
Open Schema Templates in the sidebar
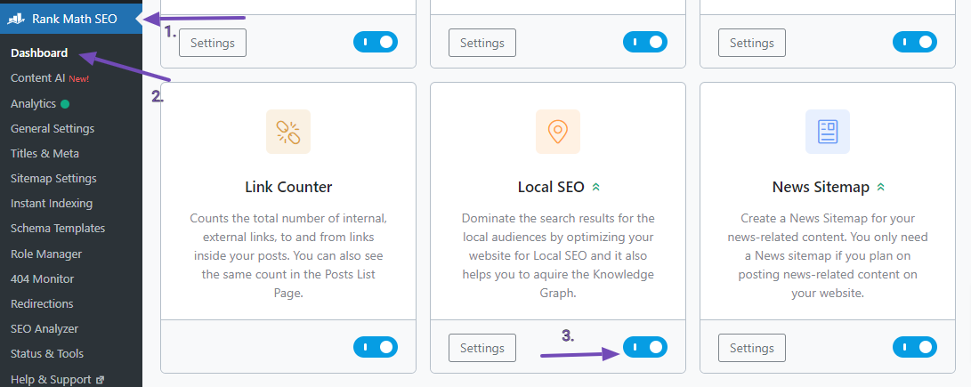click(x=58, y=228)
